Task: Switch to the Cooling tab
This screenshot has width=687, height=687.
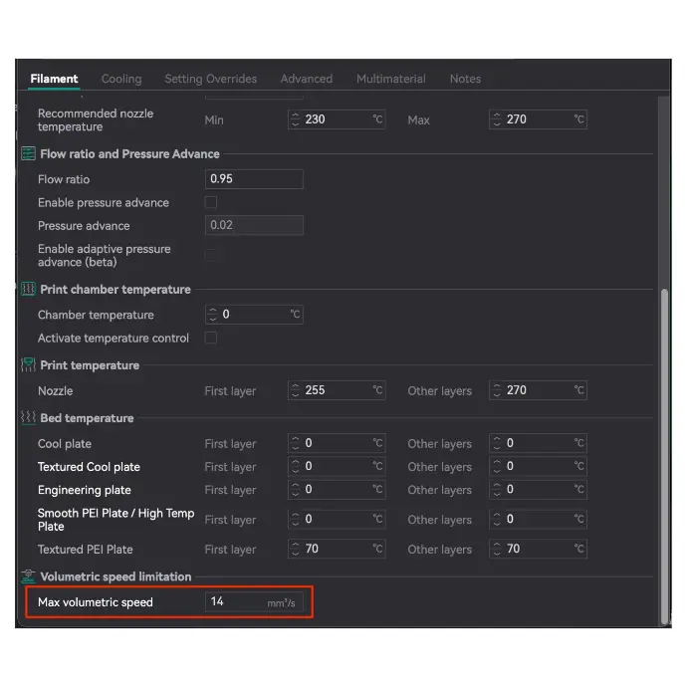Action: coord(121,79)
